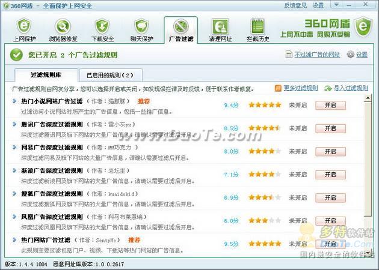This screenshot has height=270, width=379.
Task: Open the 更多过滤规则 link
Action: pos(301,88)
